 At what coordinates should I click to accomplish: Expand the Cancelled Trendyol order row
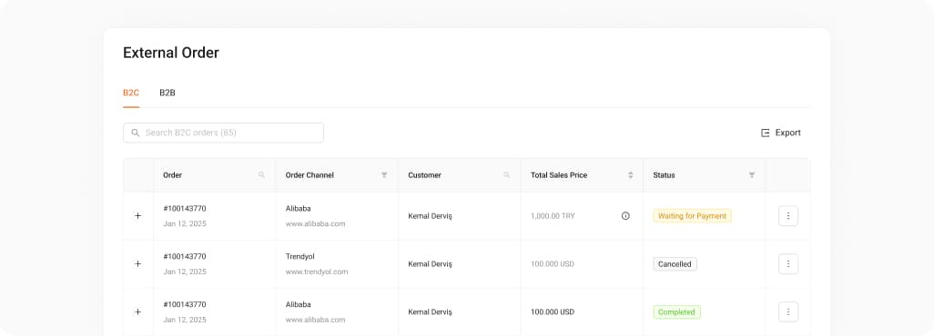(x=137, y=263)
